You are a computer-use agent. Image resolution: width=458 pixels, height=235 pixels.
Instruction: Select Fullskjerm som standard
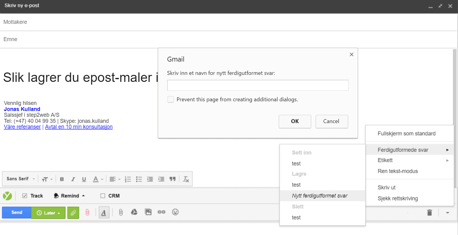tap(410, 134)
